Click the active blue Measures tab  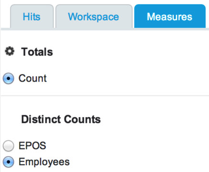[170, 16]
